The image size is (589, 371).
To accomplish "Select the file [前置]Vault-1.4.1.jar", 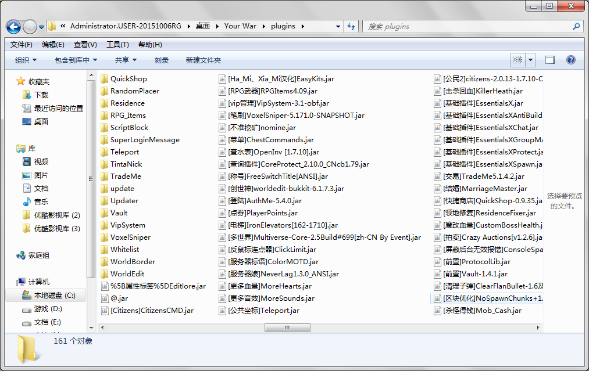I will pyautogui.click(x=470, y=274).
